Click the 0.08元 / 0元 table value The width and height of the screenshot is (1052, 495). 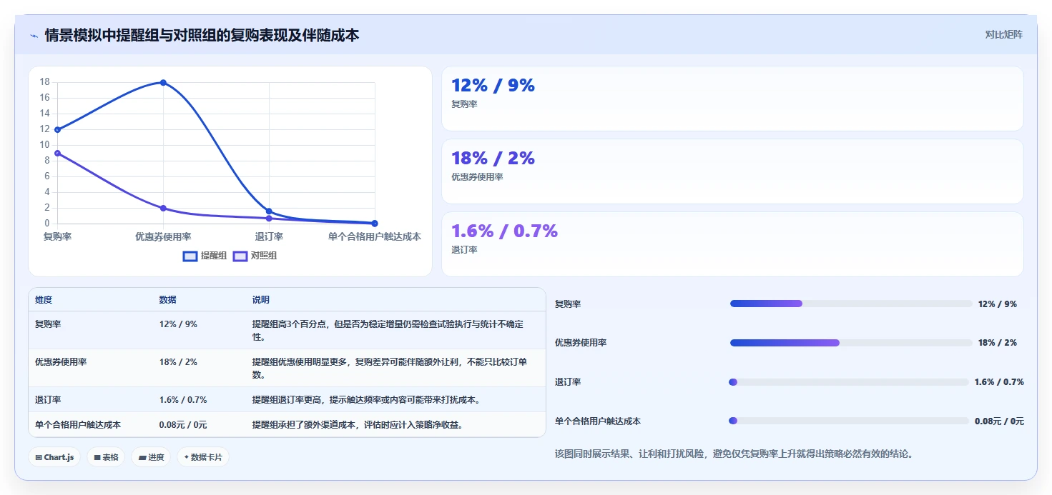pos(183,425)
